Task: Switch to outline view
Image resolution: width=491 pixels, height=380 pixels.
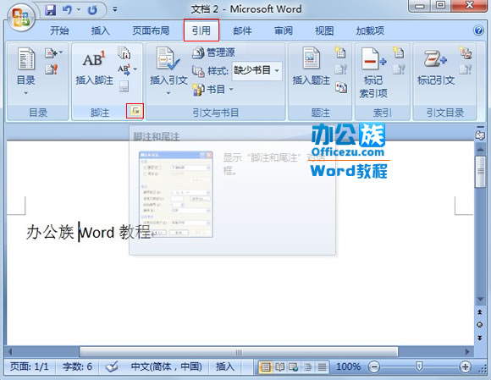Action: click(308, 366)
